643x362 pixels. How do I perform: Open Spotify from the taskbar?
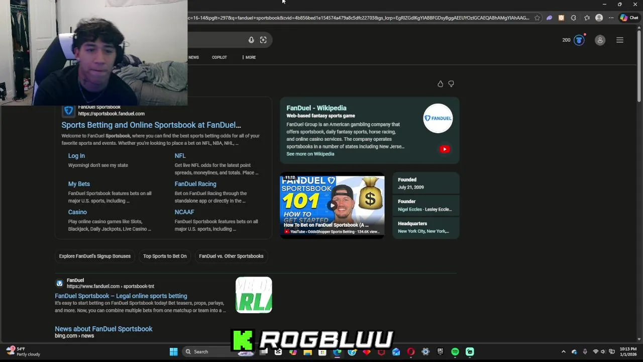tap(455, 352)
